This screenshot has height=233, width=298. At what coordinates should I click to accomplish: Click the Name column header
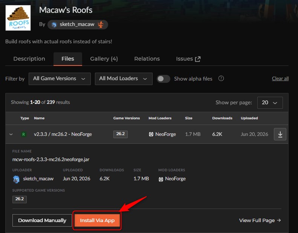pos(39,118)
